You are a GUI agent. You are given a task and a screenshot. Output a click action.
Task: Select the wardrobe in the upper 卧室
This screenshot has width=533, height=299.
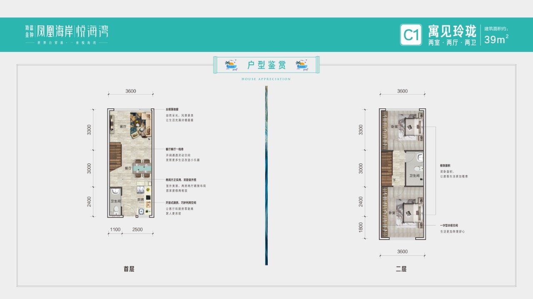coord(385,130)
